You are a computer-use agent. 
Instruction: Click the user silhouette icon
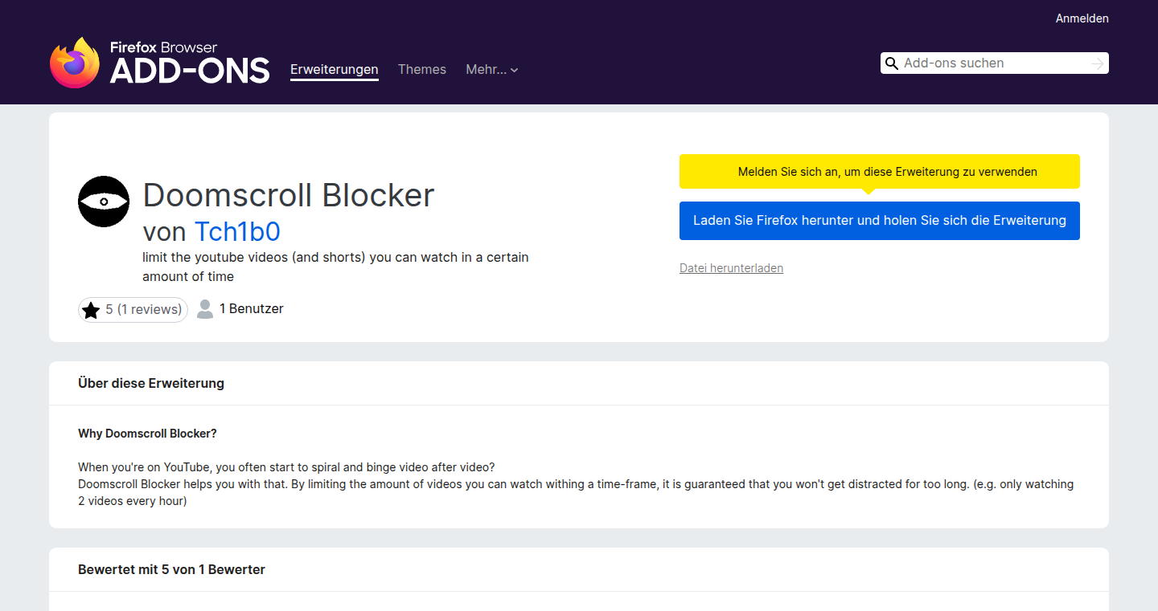[x=205, y=309]
